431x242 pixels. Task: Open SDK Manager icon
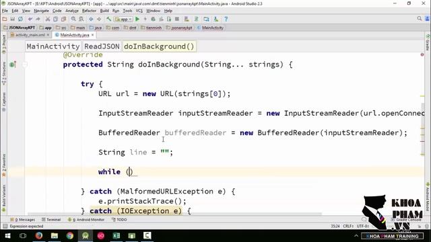click(216, 19)
